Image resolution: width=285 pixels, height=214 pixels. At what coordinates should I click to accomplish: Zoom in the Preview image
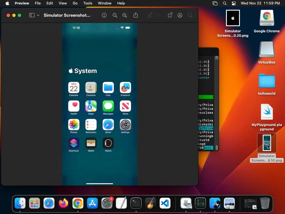[125, 15]
